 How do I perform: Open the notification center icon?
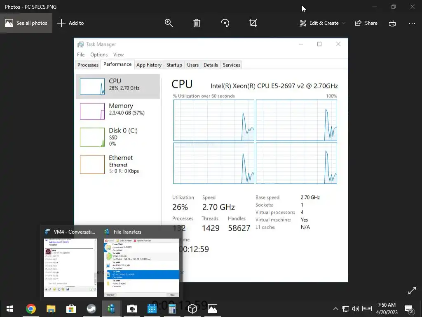click(409, 309)
